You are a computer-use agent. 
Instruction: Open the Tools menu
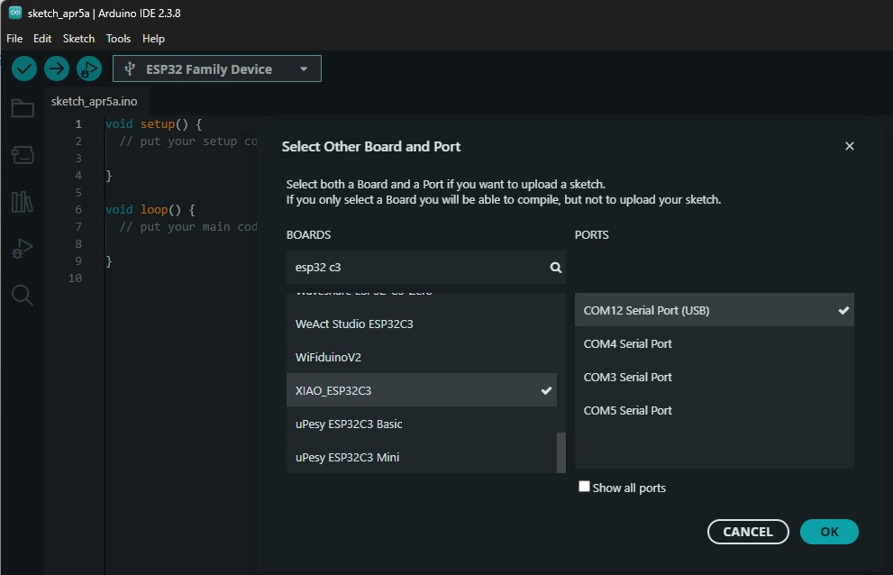click(118, 39)
